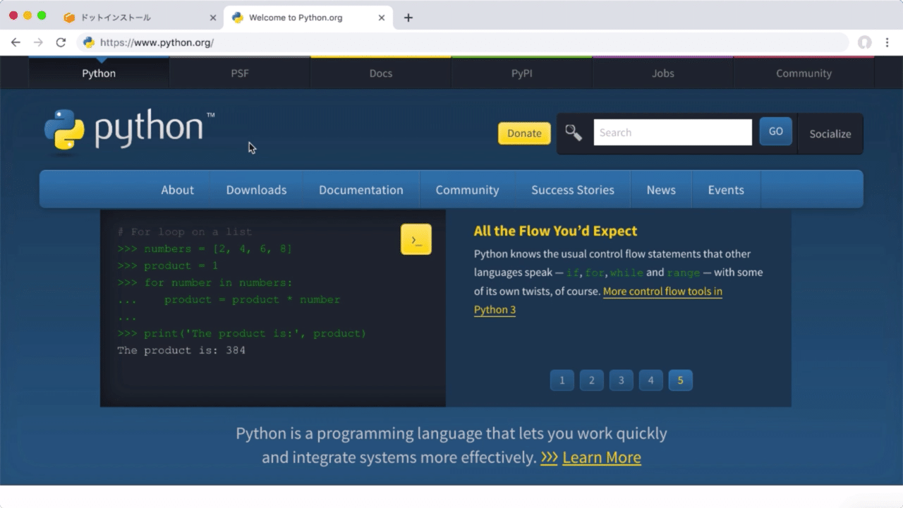Open the browser profile avatar icon
Screen dimensions: 903x508
(x=865, y=42)
